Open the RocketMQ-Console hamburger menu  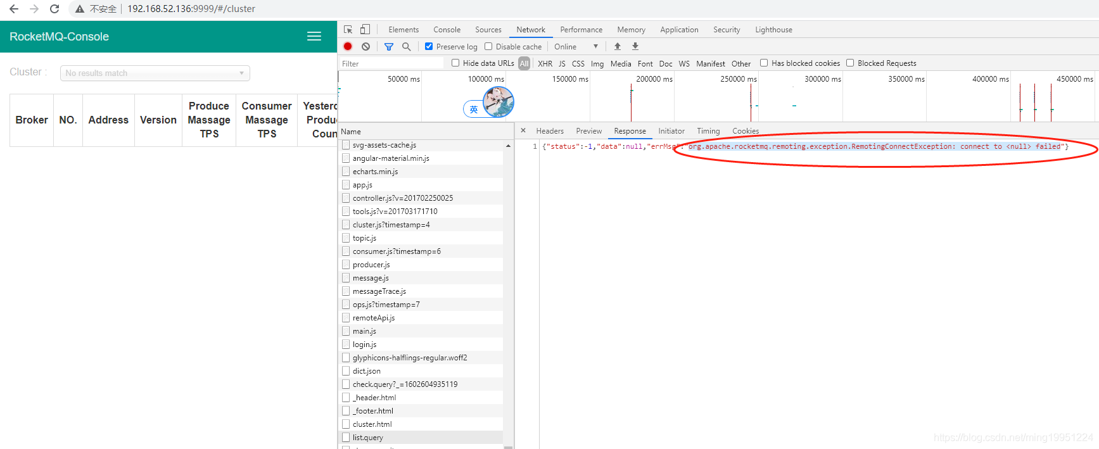click(314, 36)
